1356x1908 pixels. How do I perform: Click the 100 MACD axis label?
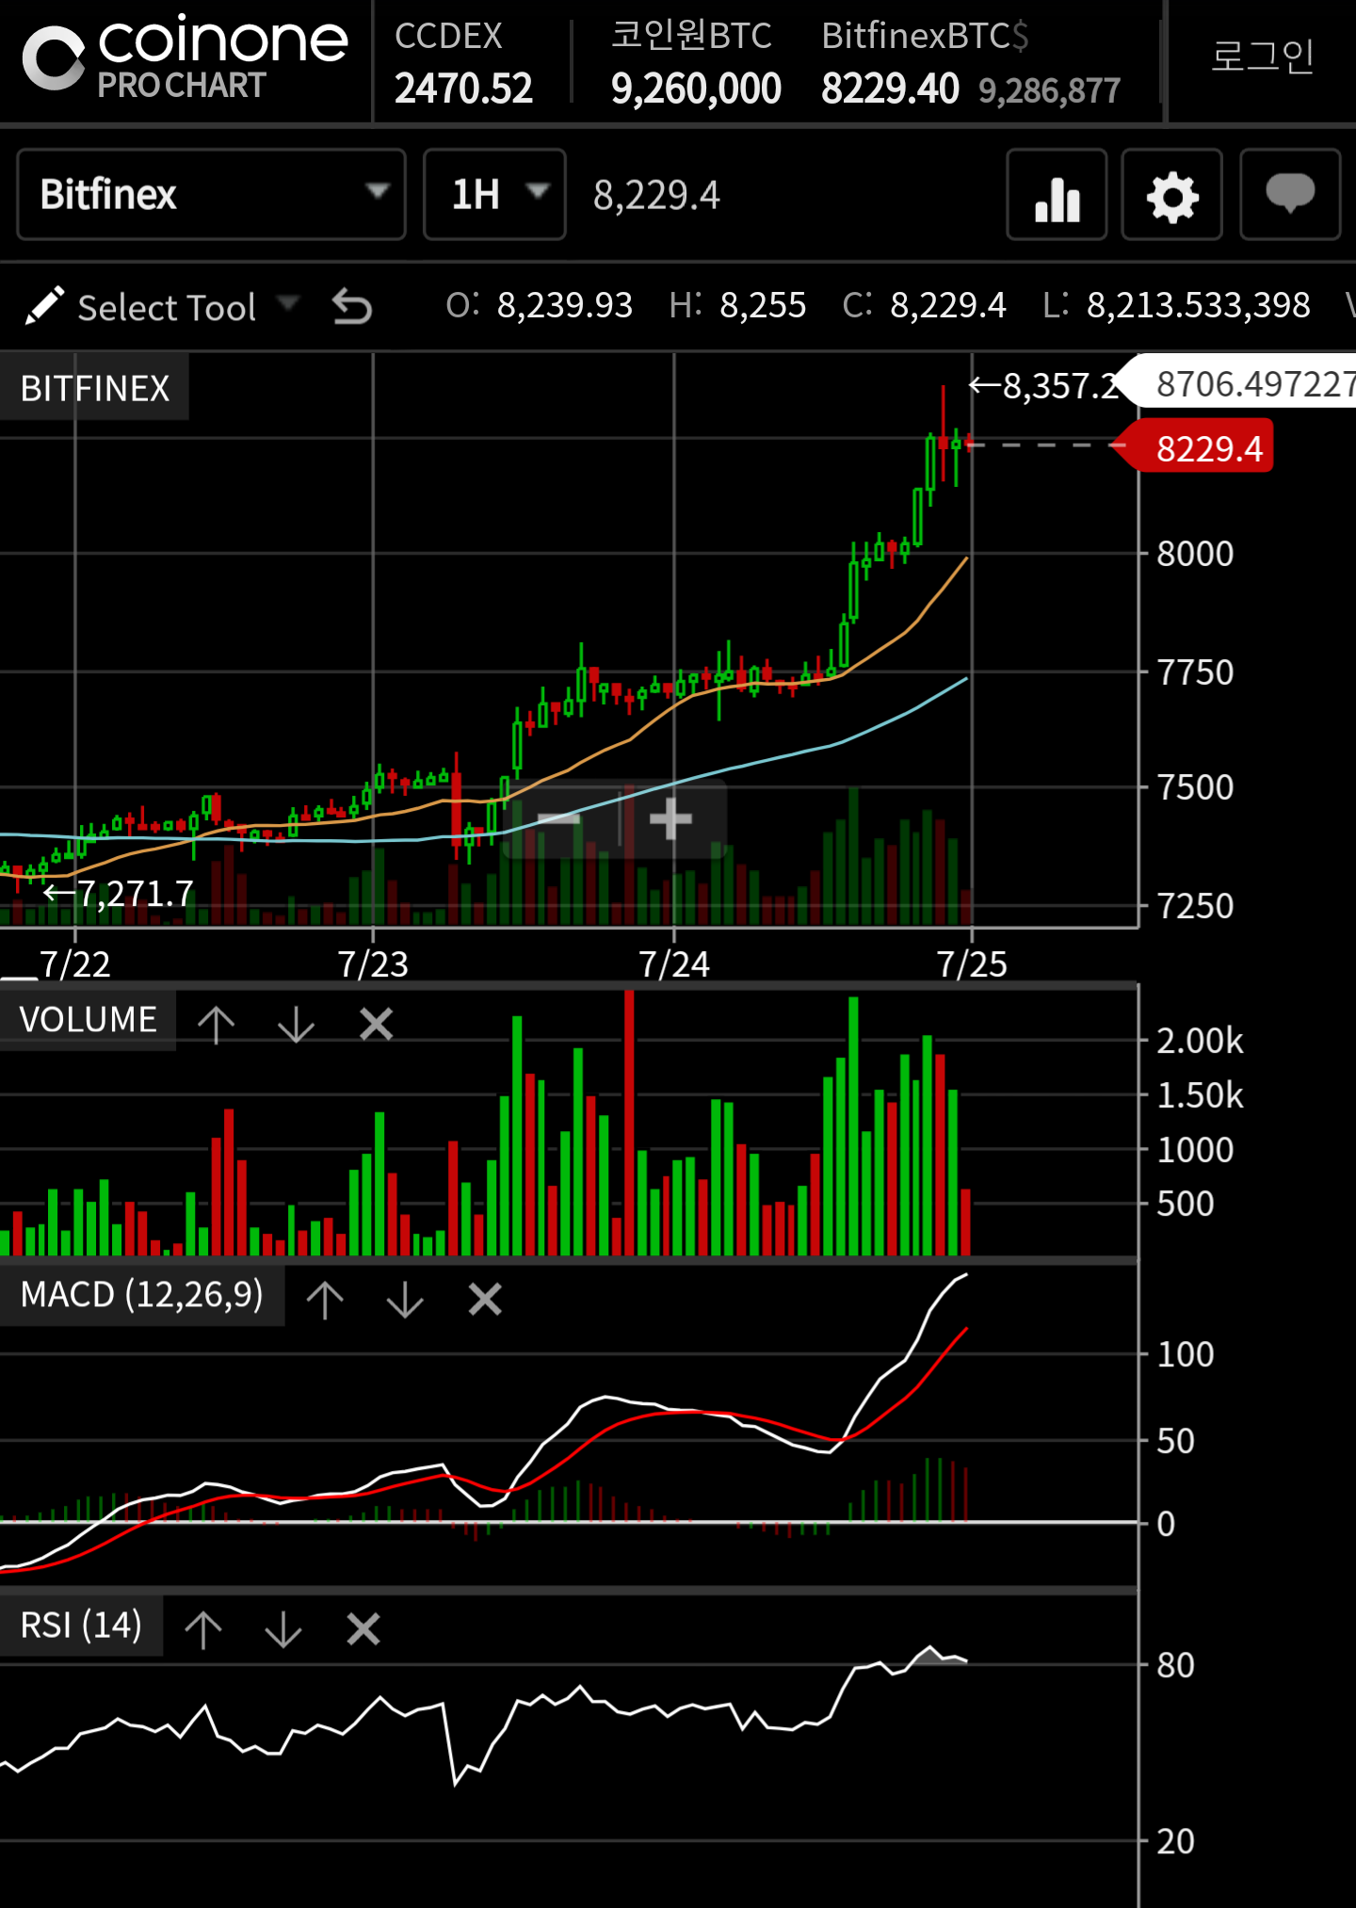tap(1186, 1354)
